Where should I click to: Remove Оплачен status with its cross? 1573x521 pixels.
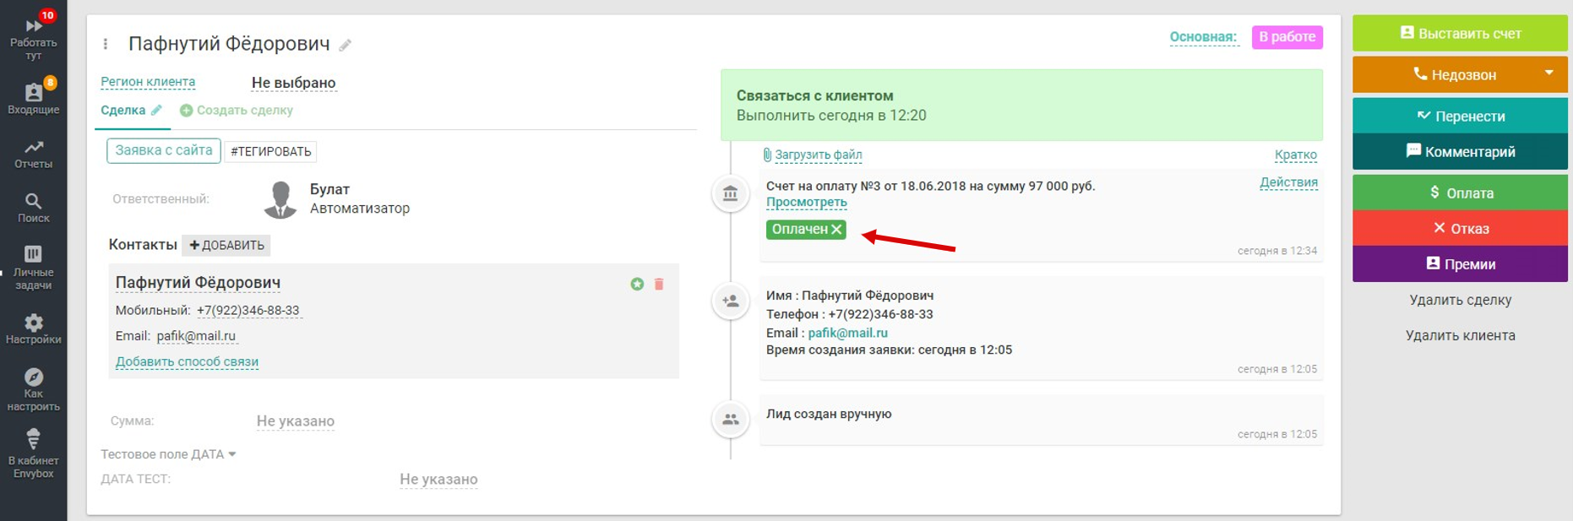point(836,229)
